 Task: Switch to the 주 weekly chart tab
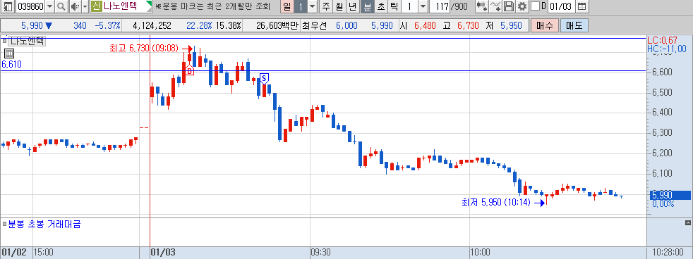[x=326, y=6]
